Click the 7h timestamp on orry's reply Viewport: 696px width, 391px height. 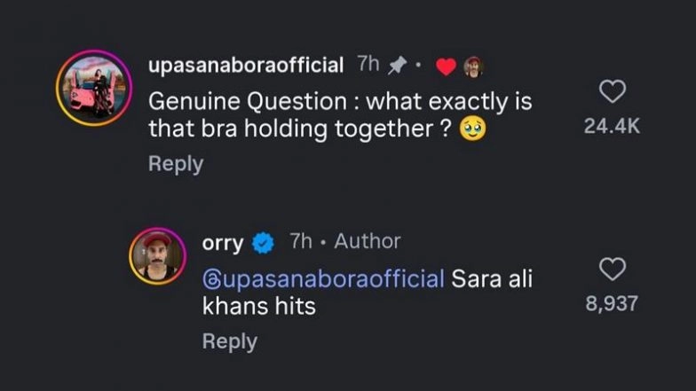point(302,241)
